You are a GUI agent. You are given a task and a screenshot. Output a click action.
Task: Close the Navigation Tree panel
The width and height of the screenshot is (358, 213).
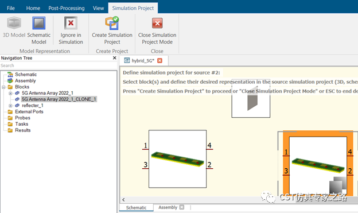pos(115,58)
